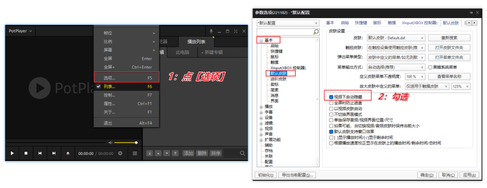The height and width of the screenshot is (188, 487).
Task: Move playlist item down arrow
Action: pyautogui.click(x=167, y=153)
